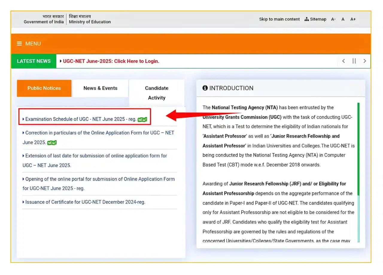Show next news with right arrow
383x275 pixels.
[x=364, y=61]
